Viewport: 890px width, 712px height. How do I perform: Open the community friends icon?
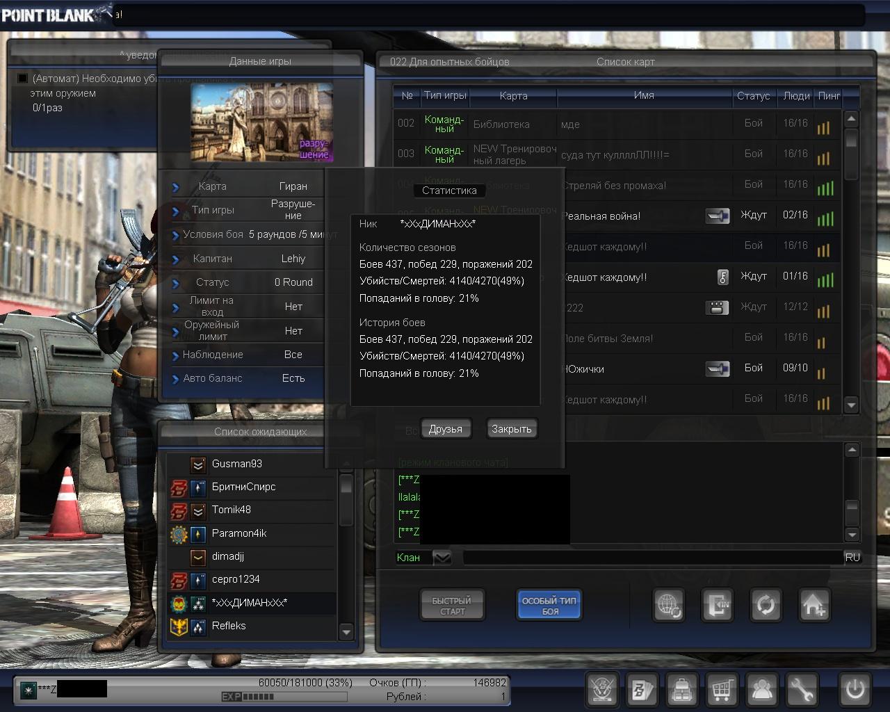coord(763,690)
